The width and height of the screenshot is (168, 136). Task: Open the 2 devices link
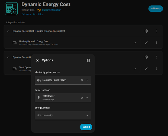[x=26, y=14]
